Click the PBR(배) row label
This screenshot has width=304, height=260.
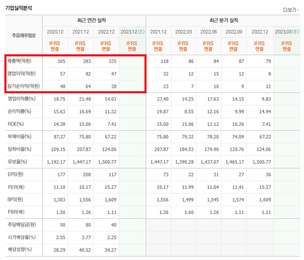coord(16,212)
